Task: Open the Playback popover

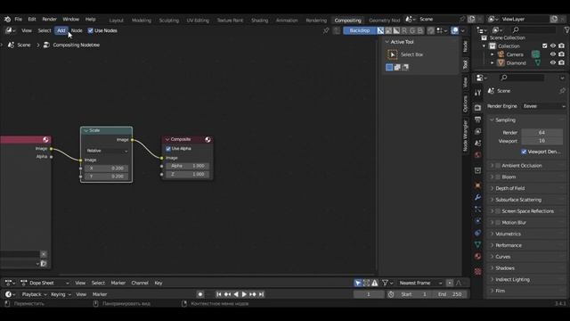Action: [x=35, y=294]
